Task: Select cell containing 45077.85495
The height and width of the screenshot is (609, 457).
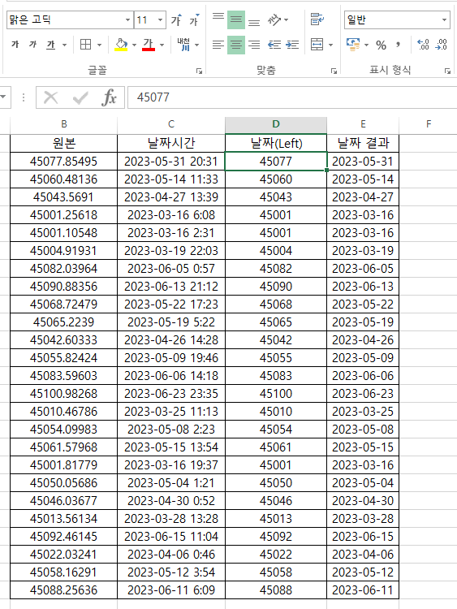Action: click(x=63, y=162)
